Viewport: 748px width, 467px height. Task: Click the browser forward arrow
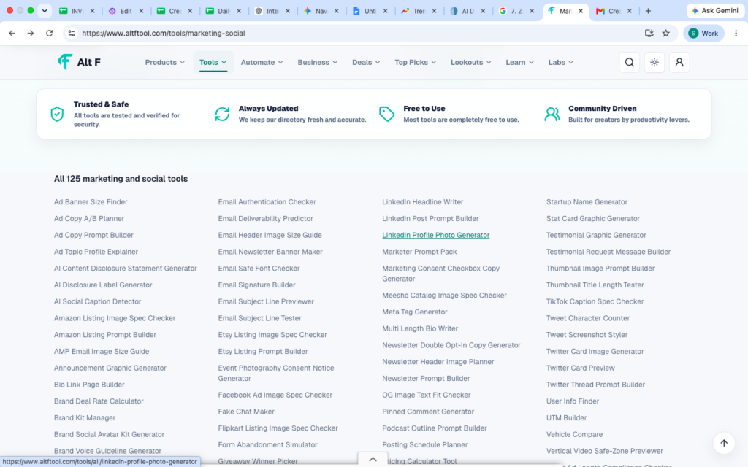tap(31, 34)
